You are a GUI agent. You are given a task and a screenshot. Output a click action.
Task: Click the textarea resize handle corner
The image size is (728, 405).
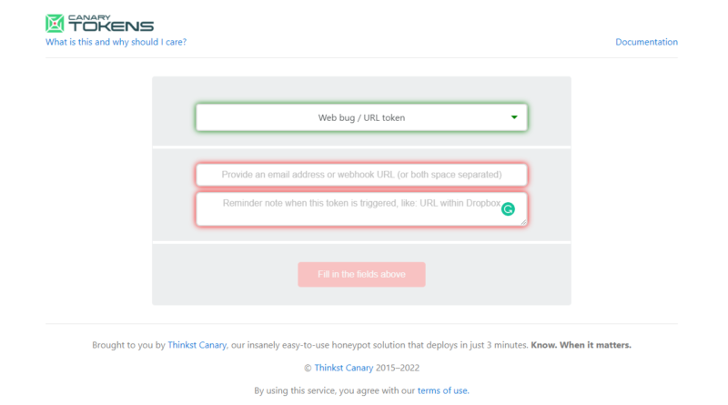coord(523,222)
